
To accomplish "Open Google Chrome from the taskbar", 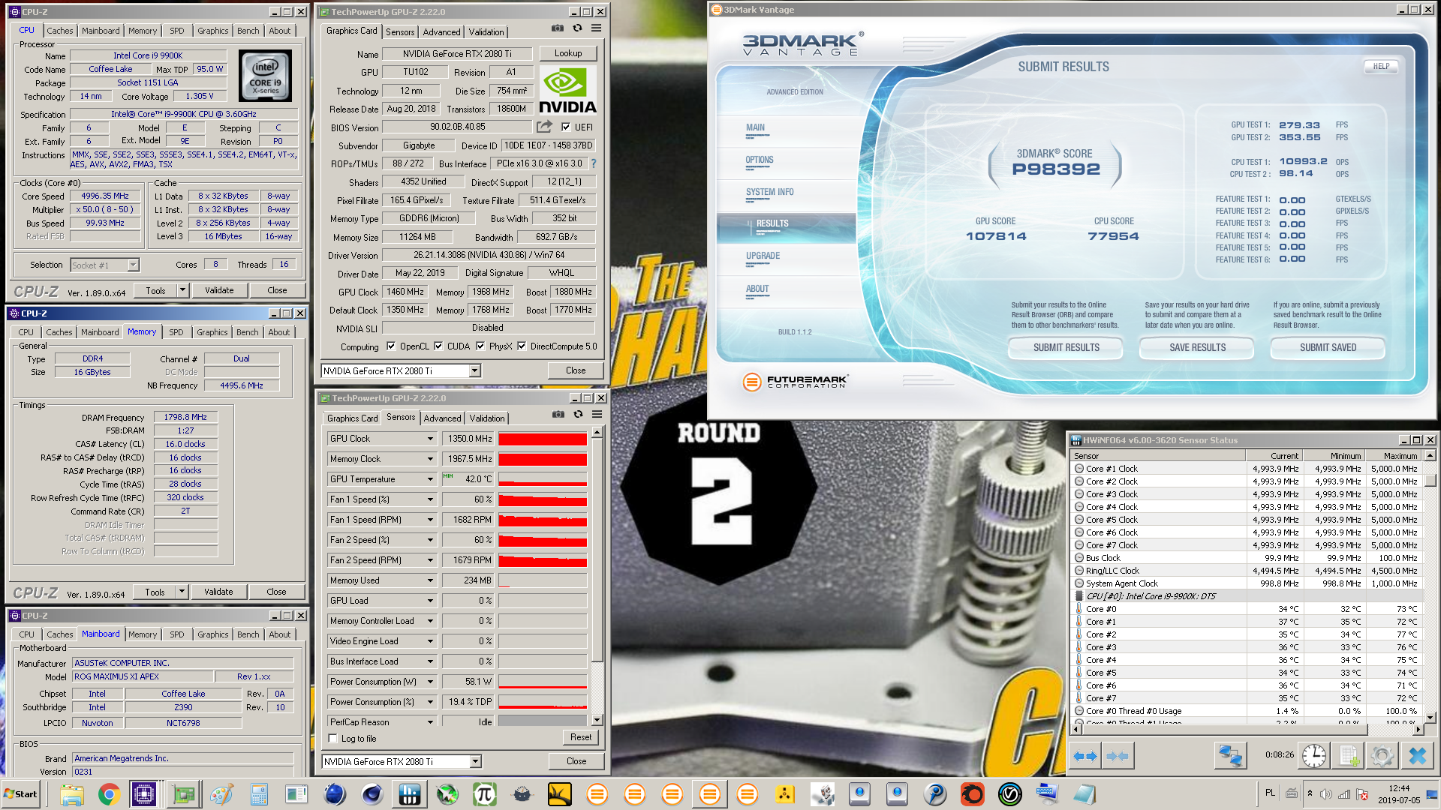I will (109, 794).
